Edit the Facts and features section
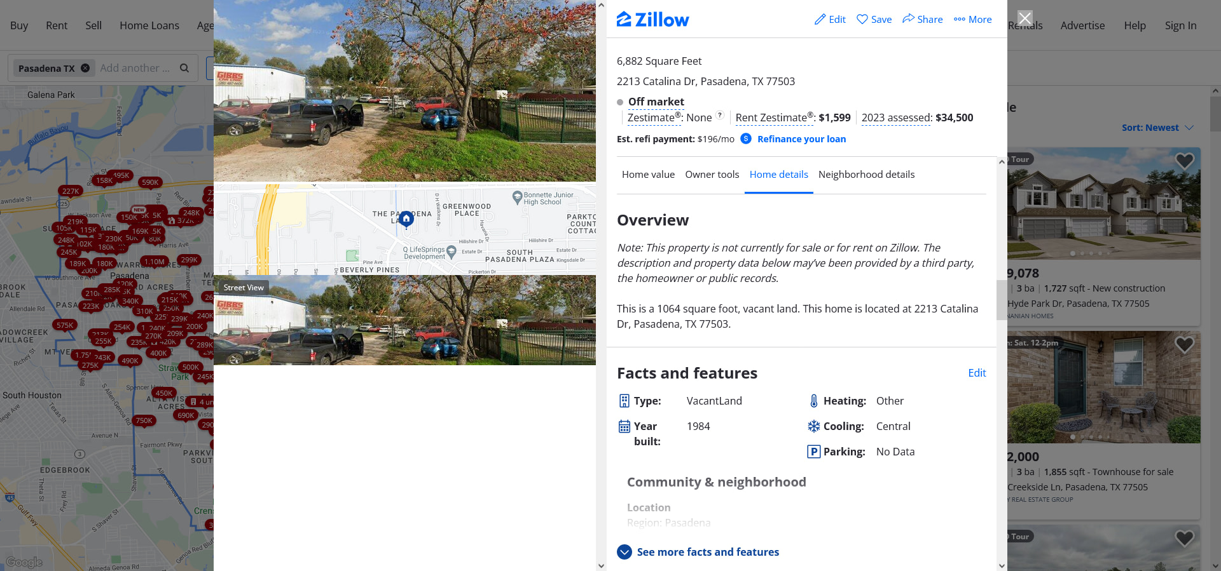The height and width of the screenshot is (571, 1221). tap(977, 373)
